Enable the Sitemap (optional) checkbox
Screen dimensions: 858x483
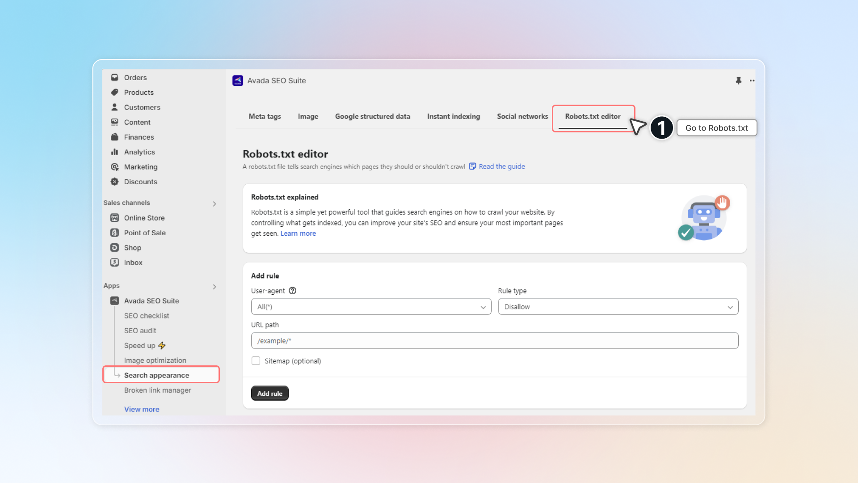(x=256, y=361)
